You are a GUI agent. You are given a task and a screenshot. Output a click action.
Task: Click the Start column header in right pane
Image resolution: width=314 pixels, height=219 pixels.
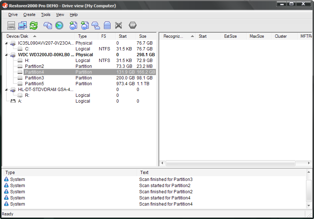point(209,36)
